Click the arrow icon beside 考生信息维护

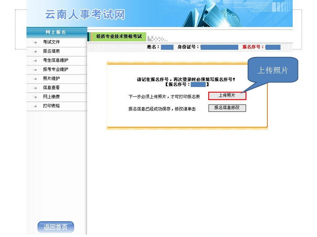coord(35,60)
